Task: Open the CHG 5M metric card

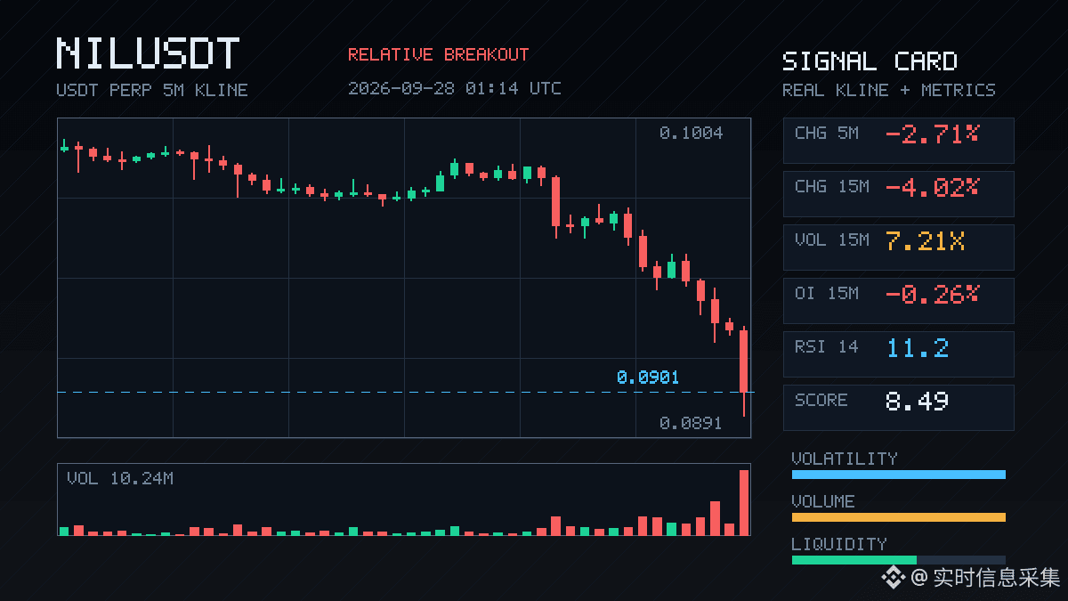Action: coord(898,140)
